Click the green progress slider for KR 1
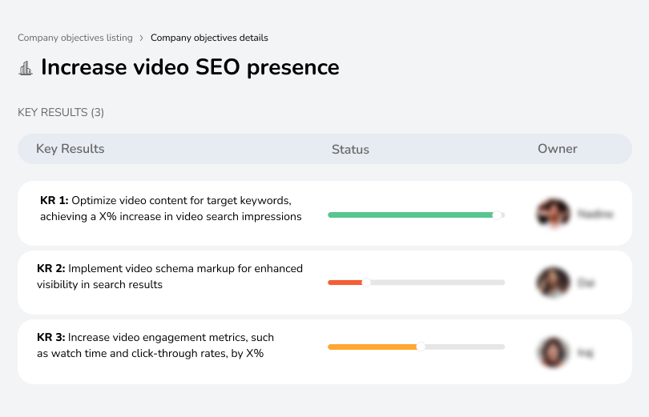The height and width of the screenshot is (417, 649). point(417,215)
